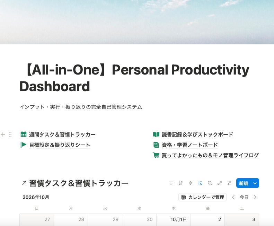Open 買ってよかったもの＆モノ管理ライフログ link
The width and height of the screenshot is (274, 226).
[210, 155]
